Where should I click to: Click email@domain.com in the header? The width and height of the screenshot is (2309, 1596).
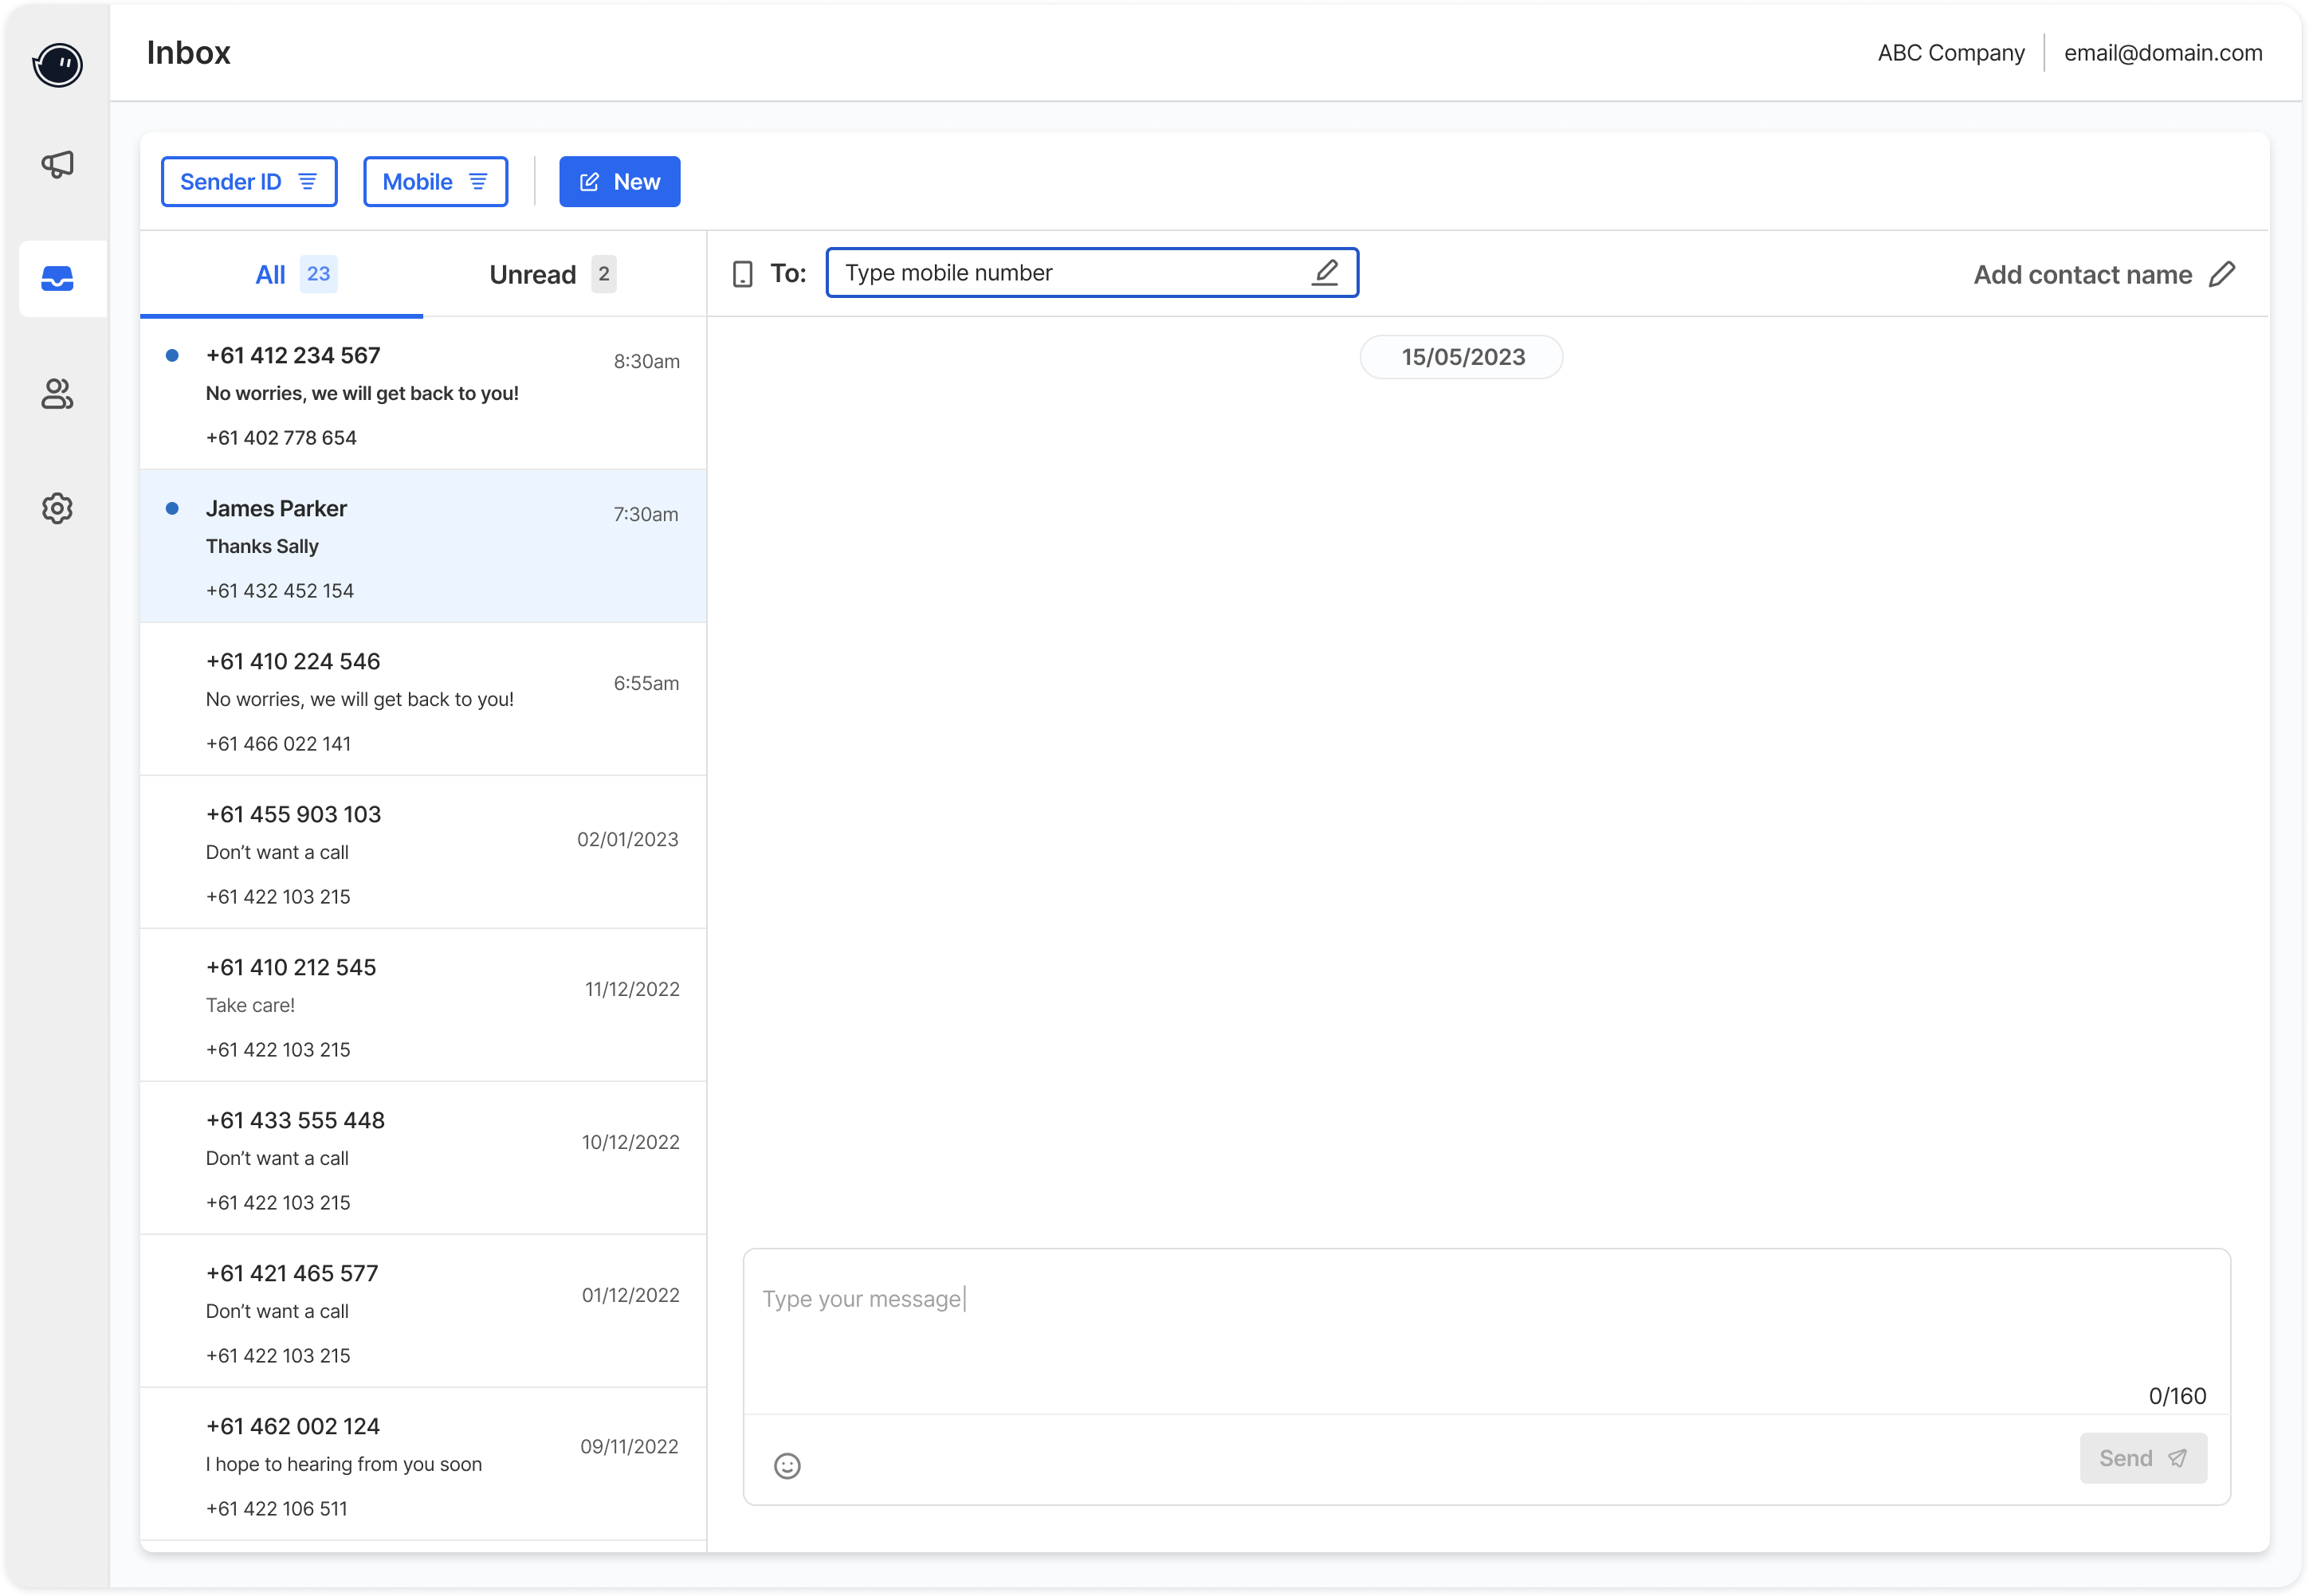[2163, 53]
